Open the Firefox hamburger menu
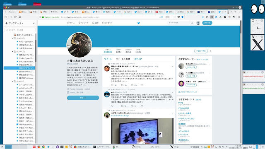 pos(239,17)
